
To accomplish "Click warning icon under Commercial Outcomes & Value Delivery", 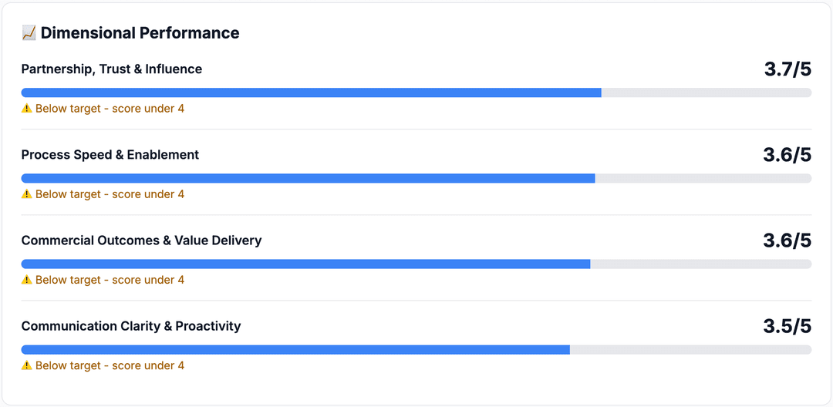I will (27, 280).
